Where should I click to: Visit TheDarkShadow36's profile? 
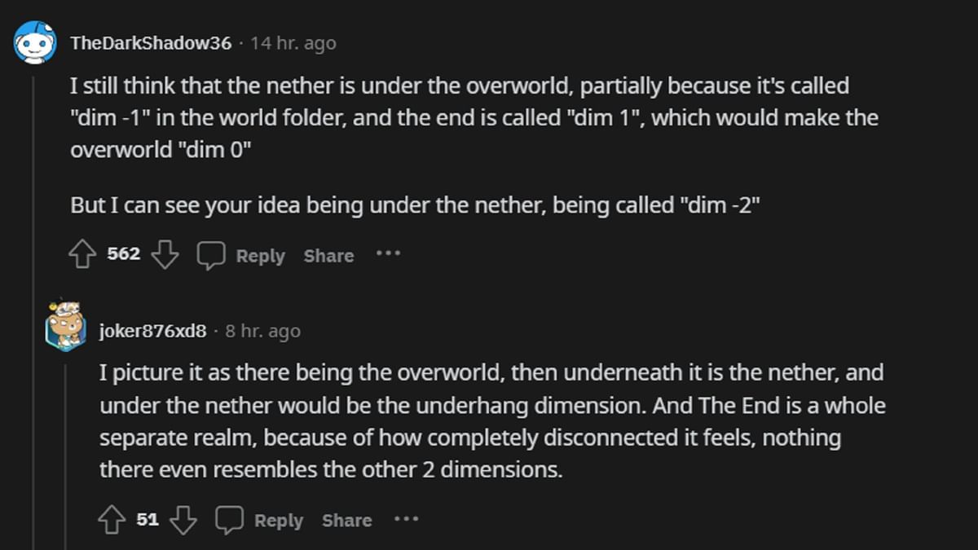(152, 44)
